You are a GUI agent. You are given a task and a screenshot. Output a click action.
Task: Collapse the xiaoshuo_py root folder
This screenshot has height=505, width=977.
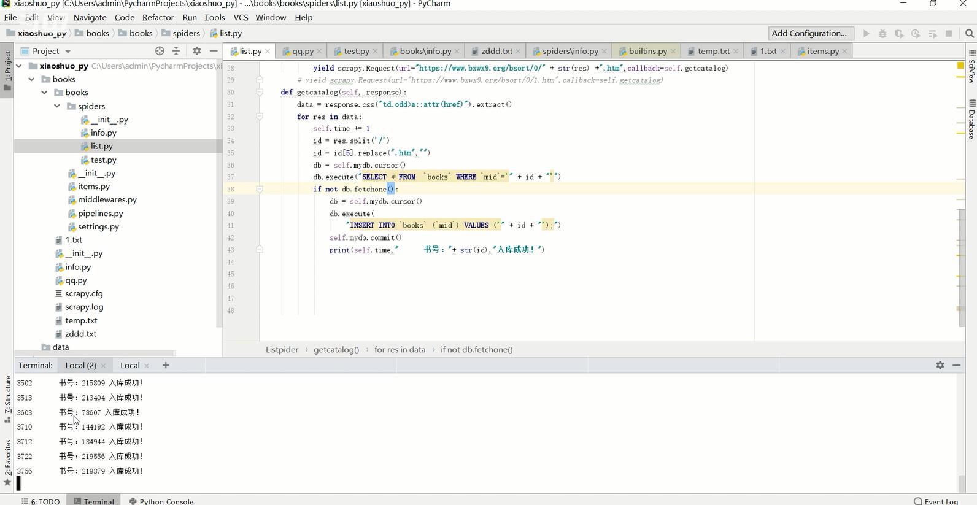click(x=19, y=66)
